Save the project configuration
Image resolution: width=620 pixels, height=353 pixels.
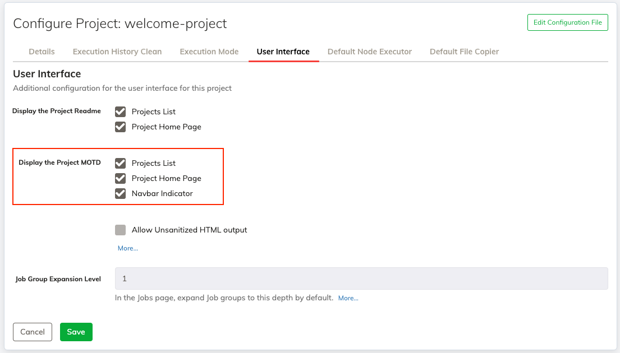[x=76, y=332]
